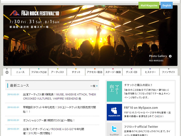Open the ファンサイト tab
The width and height of the screenshot is (181, 136).
point(169,72)
